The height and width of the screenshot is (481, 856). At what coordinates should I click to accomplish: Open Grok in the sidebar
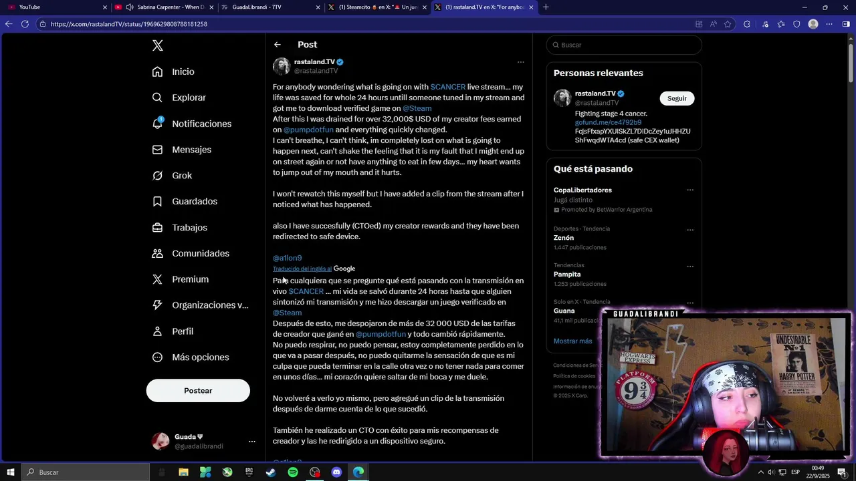coord(172,175)
